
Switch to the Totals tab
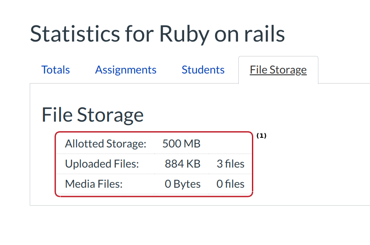[x=56, y=70]
